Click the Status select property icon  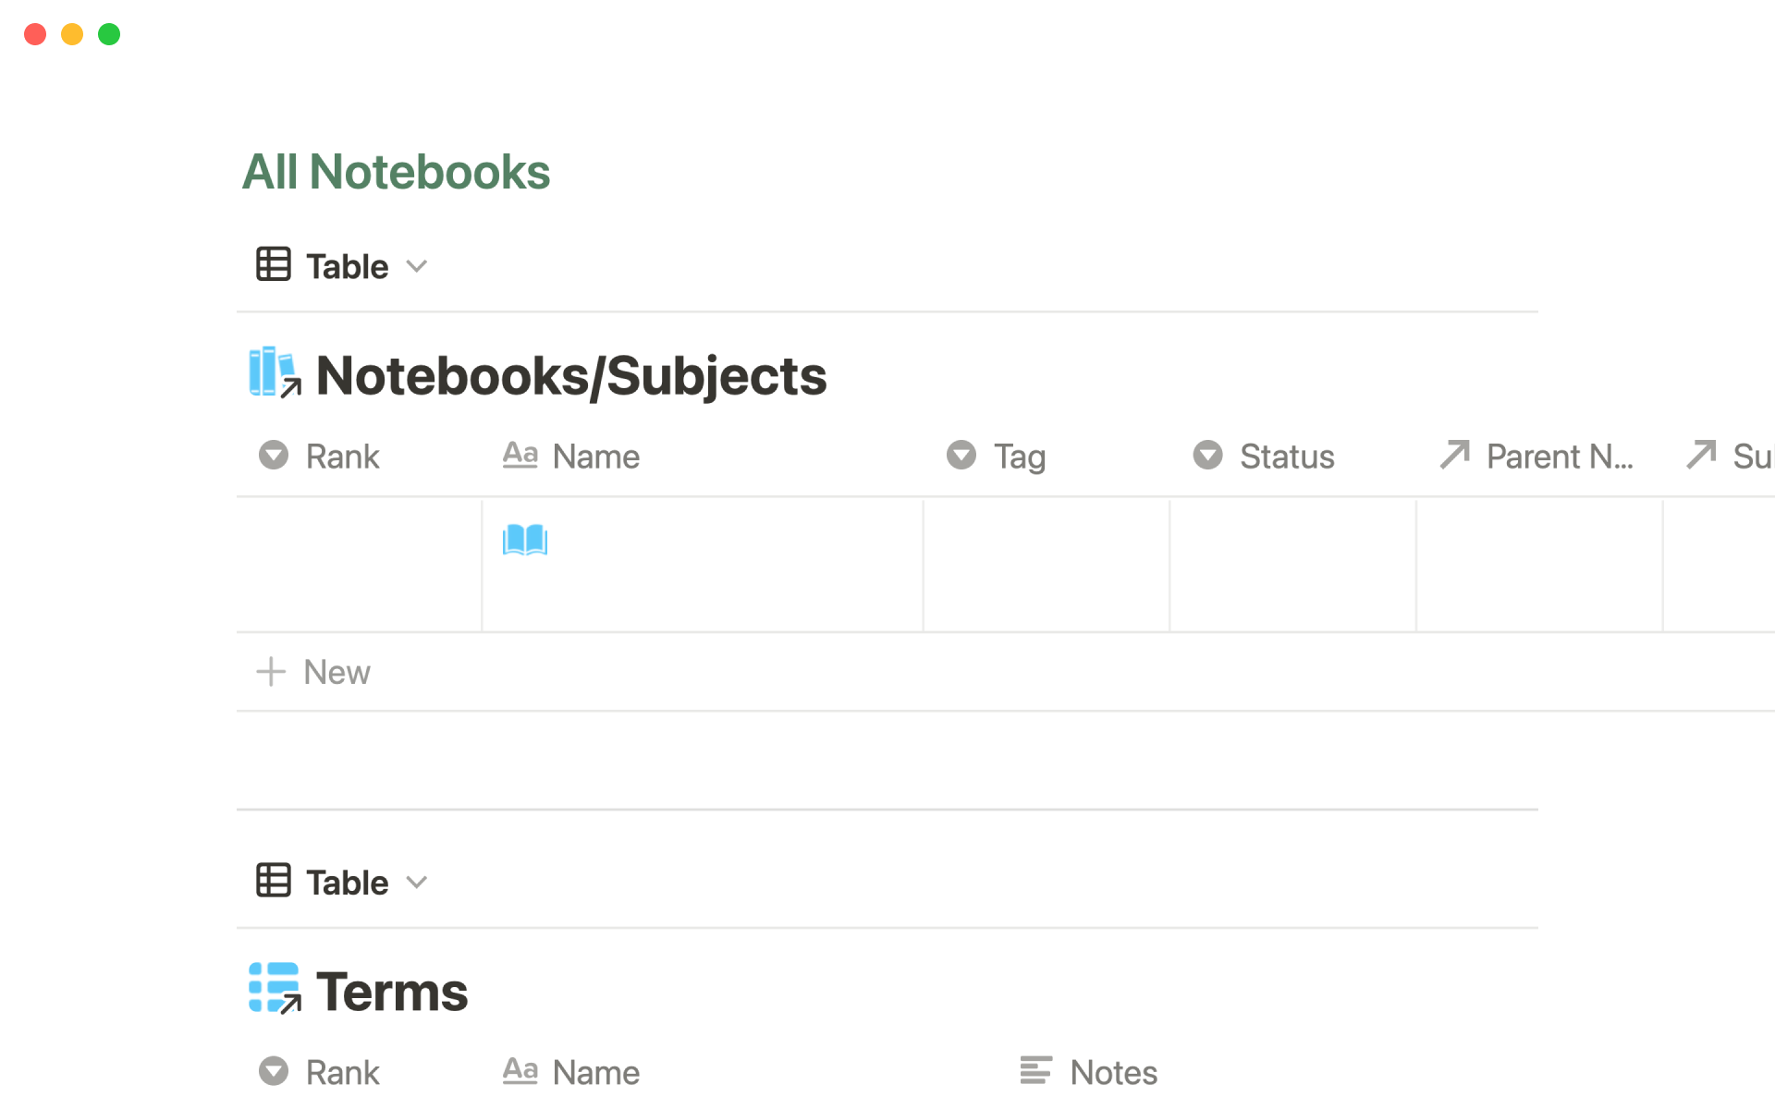[x=1207, y=456]
